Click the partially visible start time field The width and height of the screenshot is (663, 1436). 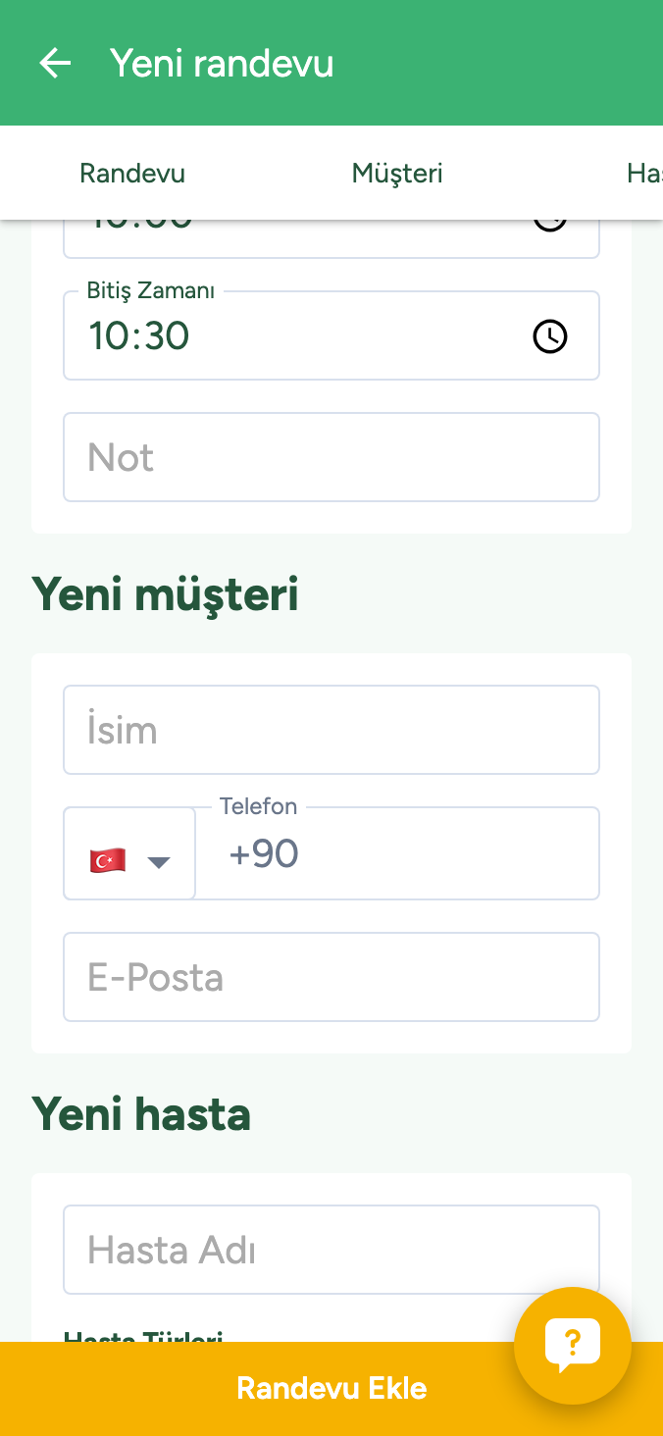click(294, 237)
